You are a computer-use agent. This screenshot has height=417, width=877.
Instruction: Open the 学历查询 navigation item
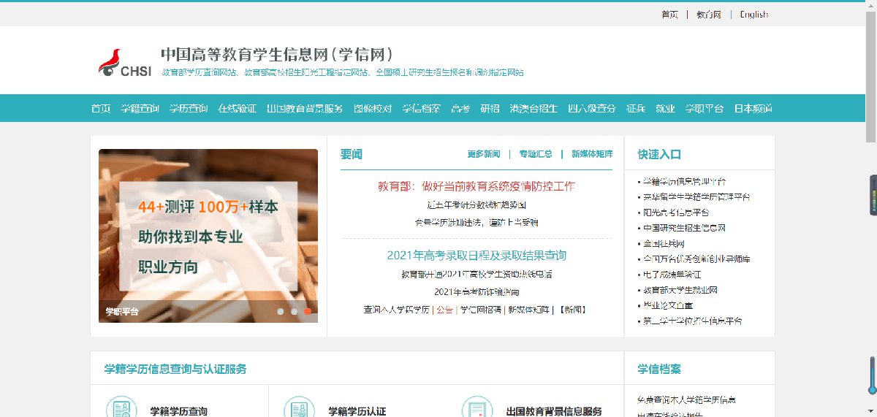tap(189, 108)
